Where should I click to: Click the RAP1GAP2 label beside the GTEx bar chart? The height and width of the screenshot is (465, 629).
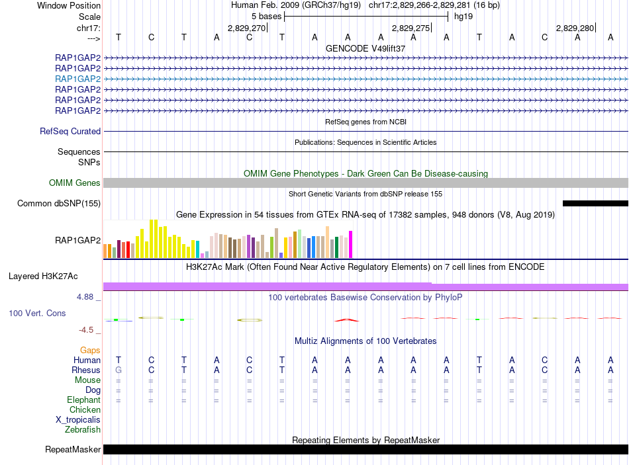(x=78, y=240)
